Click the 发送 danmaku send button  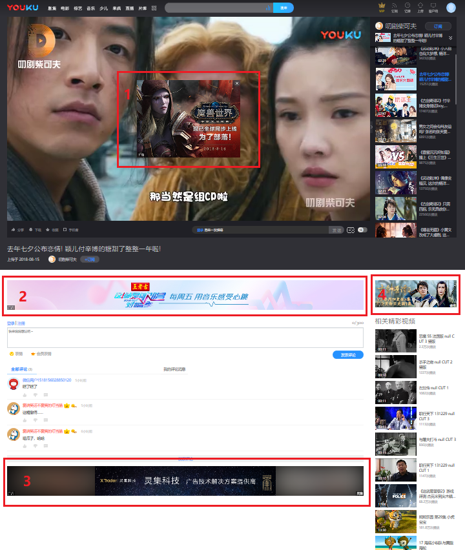tap(336, 230)
